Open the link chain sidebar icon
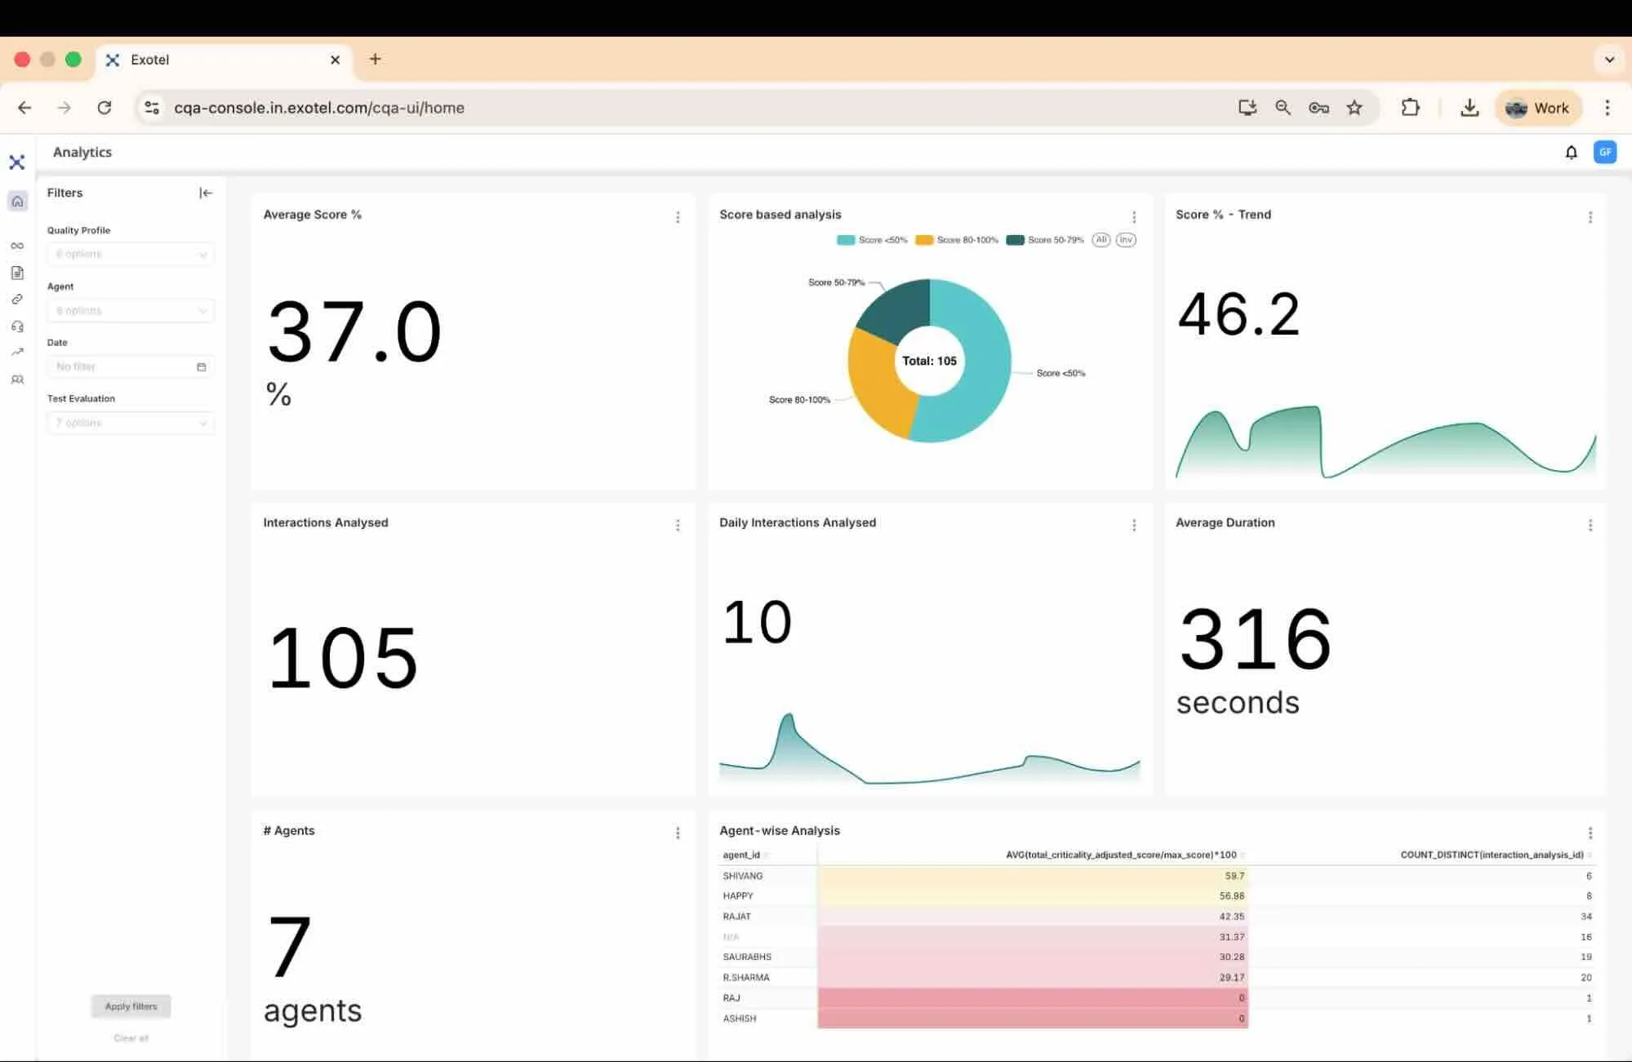The image size is (1632, 1062). (17, 300)
